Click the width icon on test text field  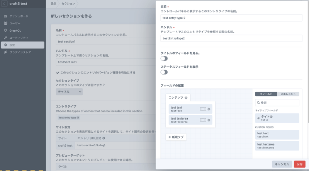(x=203, y=109)
